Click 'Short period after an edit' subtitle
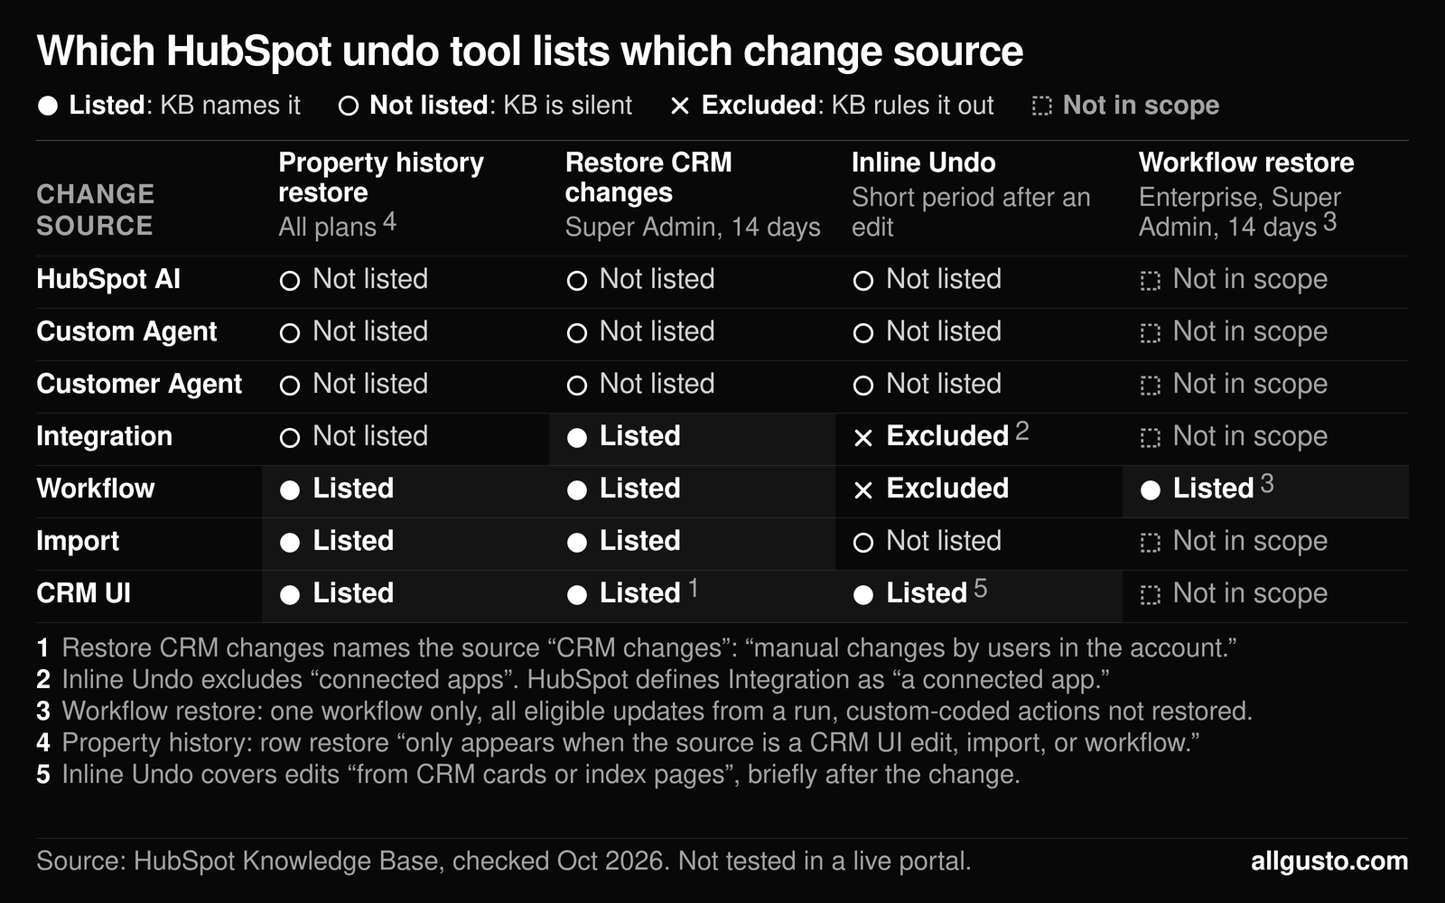 click(971, 212)
